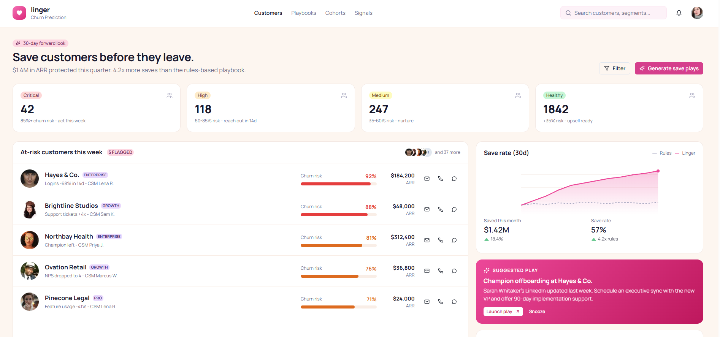The image size is (720, 337).
Task: Click the ENTERPRISE tag on Northbay Health
Action: point(109,236)
